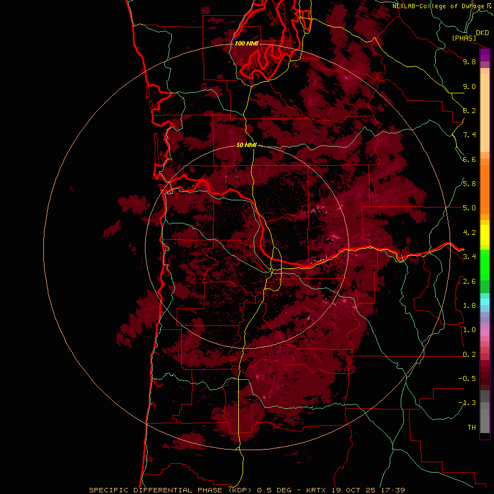
Task: Click the -0.5 value on the legend
Action: pos(467,379)
